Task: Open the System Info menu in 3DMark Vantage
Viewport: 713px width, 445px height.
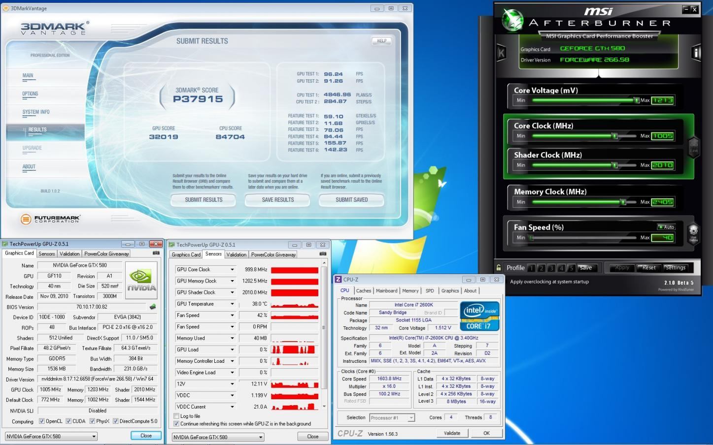Action: (36, 112)
